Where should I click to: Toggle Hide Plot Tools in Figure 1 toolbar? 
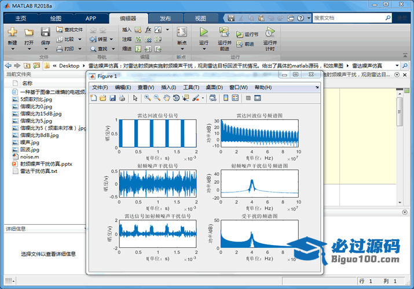tap(248, 98)
